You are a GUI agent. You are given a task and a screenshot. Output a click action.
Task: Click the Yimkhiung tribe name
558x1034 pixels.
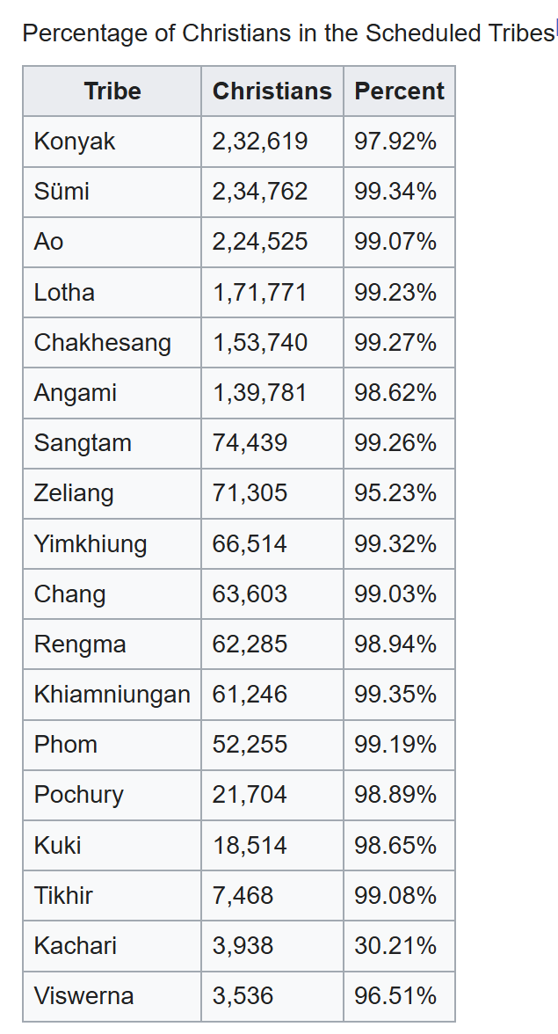pyautogui.click(x=91, y=543)
